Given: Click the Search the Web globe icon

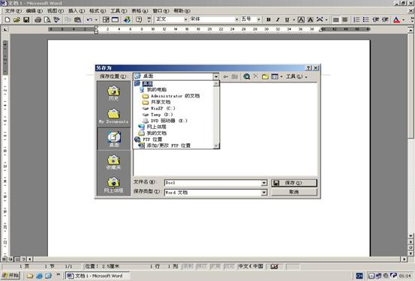Looking at the screenshot, I should pyautogui.click(x=246, y=76).
